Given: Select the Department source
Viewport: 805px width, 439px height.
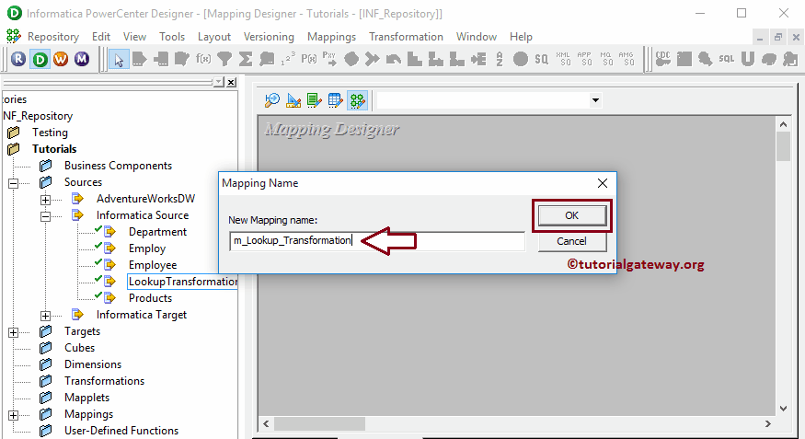Looking at the screenshot, I should [x=157, y=232].
